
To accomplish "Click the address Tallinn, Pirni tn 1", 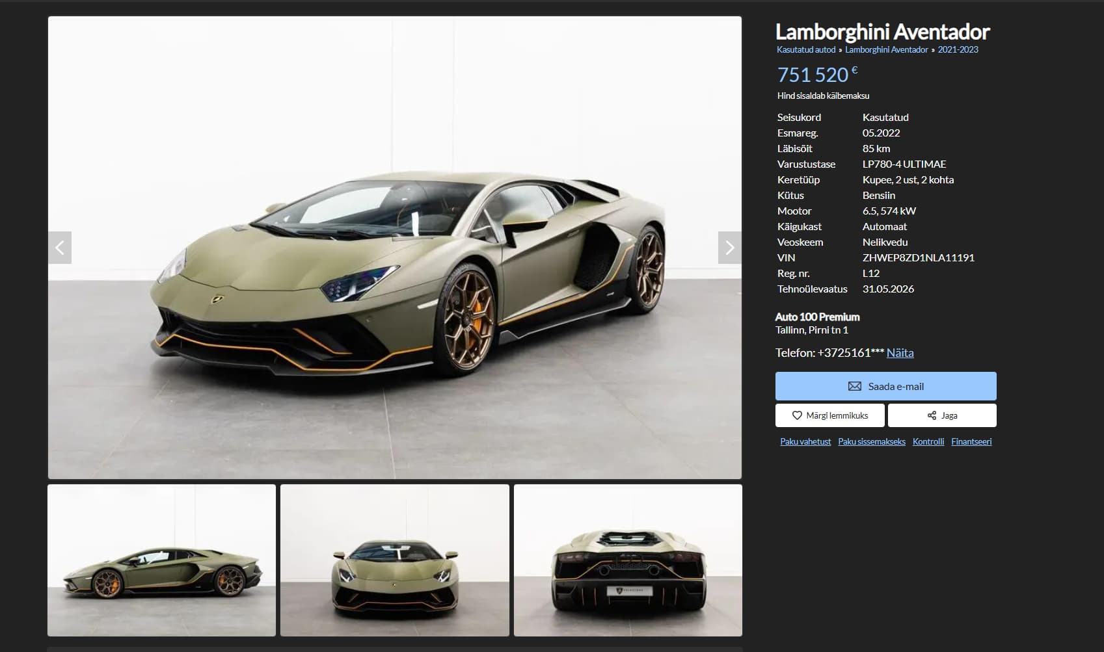I will [x=812, y=330].
